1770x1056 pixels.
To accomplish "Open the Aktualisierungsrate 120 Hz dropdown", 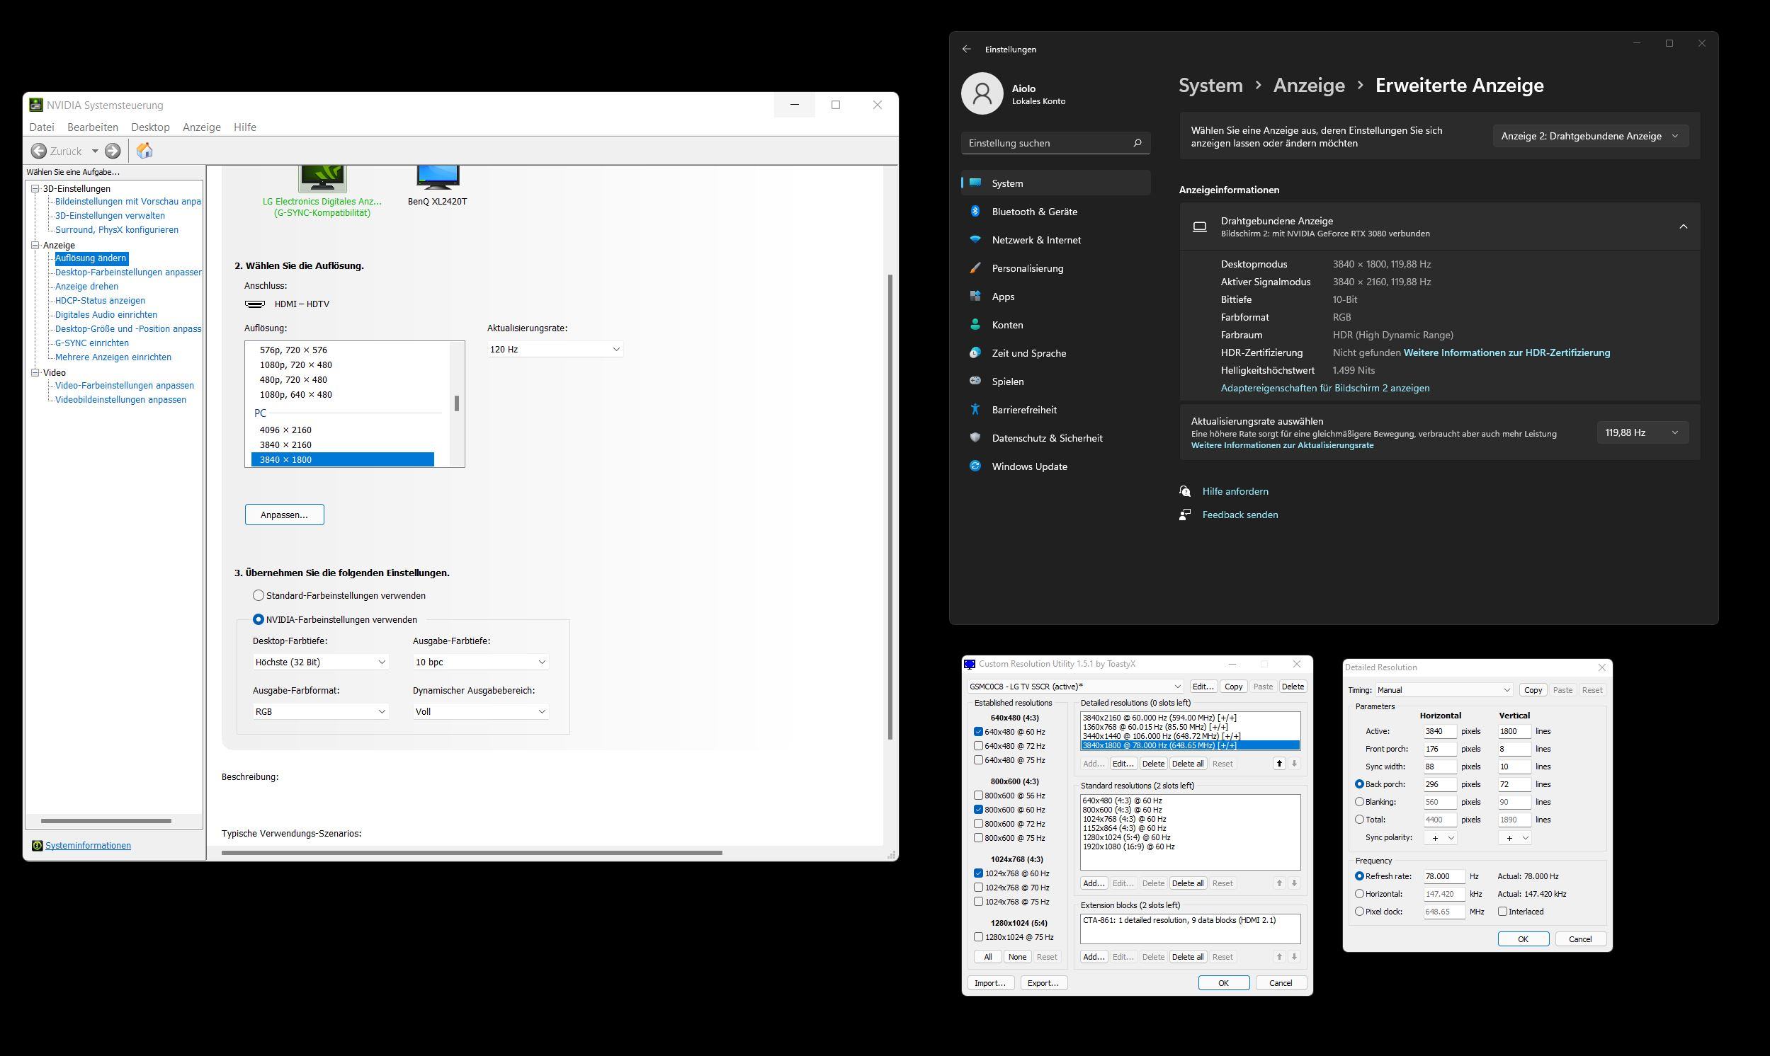I will [555, 350].
